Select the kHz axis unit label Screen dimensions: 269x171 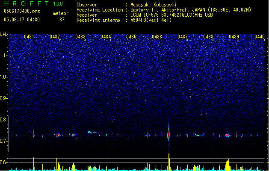click(x=4, y=35)
